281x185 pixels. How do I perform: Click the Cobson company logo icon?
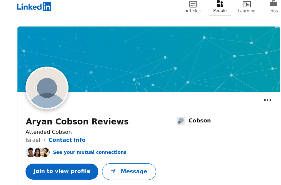tap(181, 121)
